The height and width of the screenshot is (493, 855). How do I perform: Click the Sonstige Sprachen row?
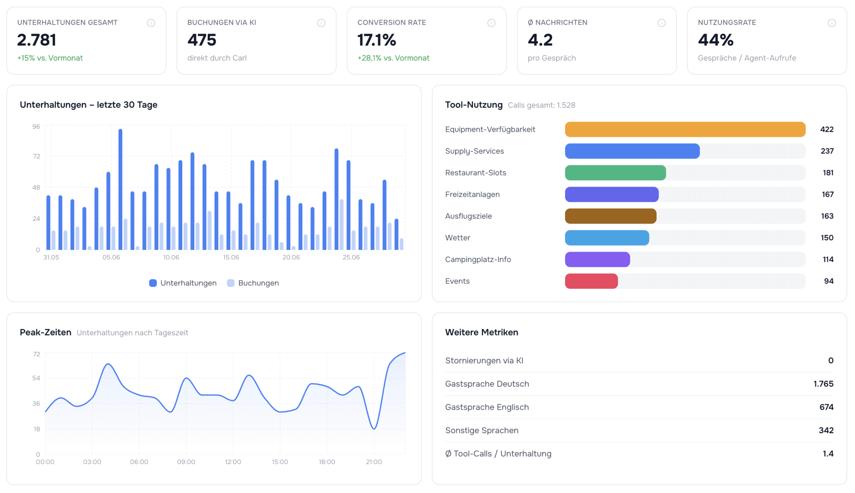tap(639, 431)
